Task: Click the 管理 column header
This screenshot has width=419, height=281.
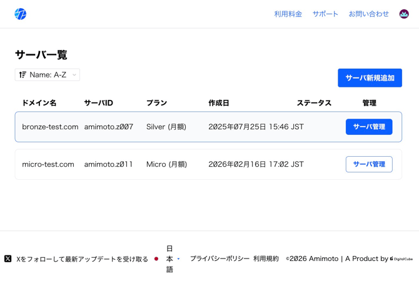Action: (370, 103)
